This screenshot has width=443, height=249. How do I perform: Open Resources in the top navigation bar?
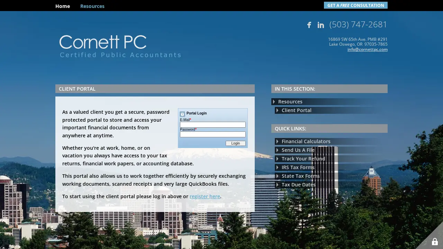[92, 6]
